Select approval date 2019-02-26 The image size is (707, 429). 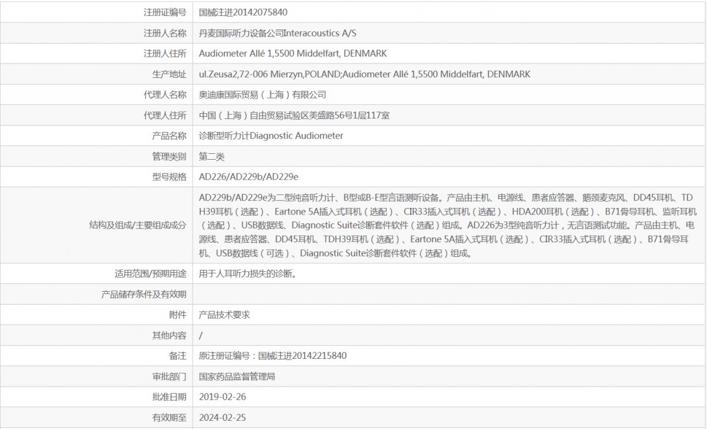click(222, 397)
